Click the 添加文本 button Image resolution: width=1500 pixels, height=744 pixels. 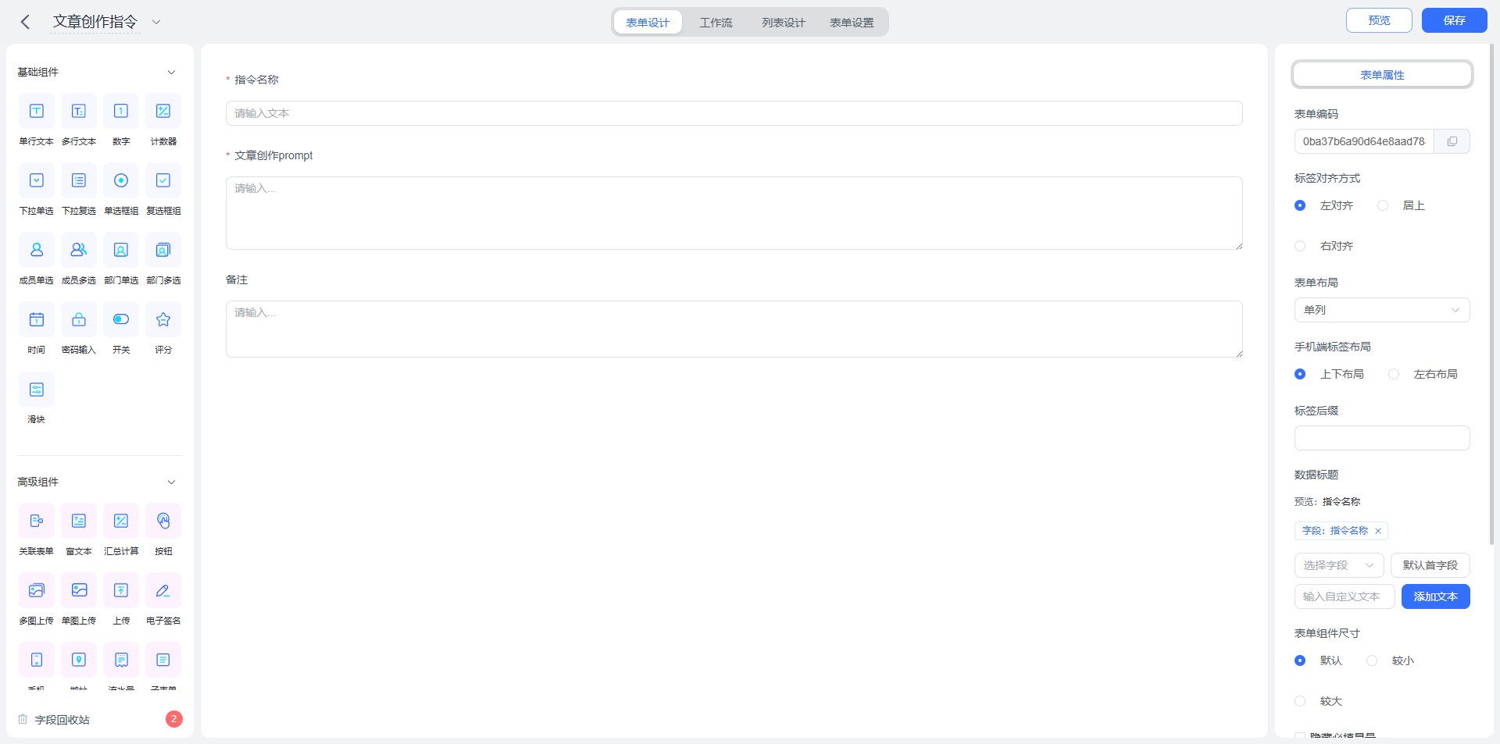[1436, 596]
